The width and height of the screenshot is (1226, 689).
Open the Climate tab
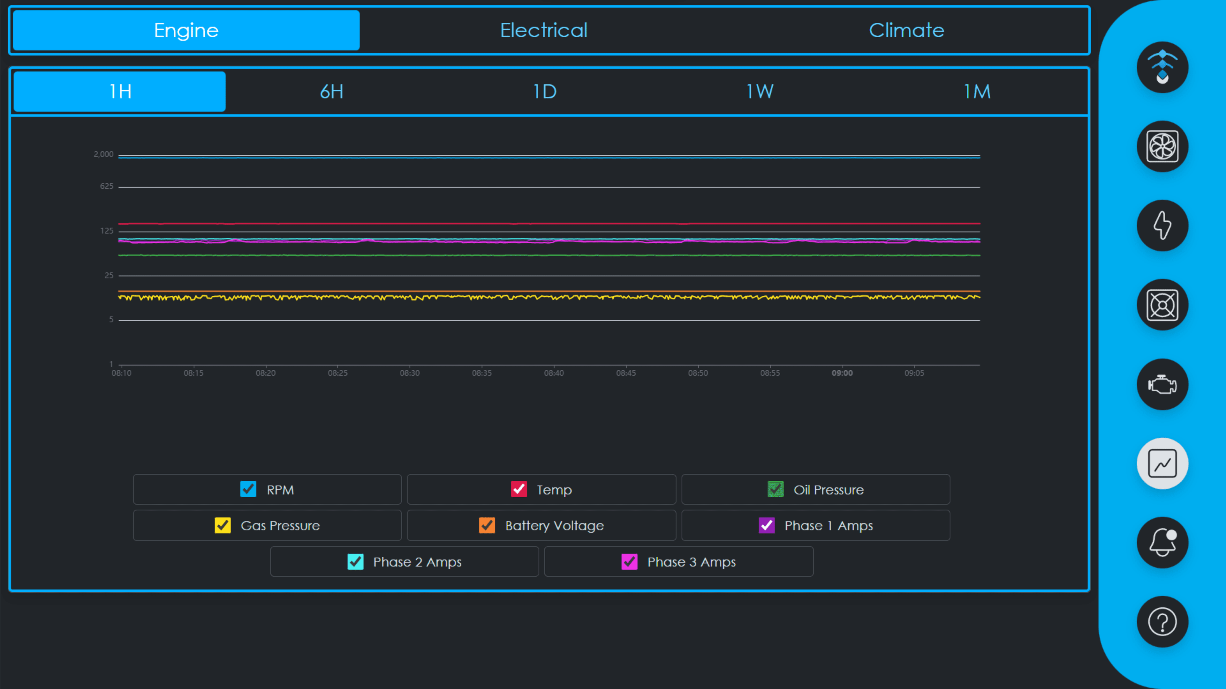[x=906, y=30]
